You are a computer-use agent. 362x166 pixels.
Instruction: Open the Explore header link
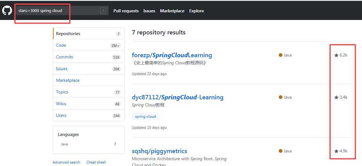coord(196,11)
